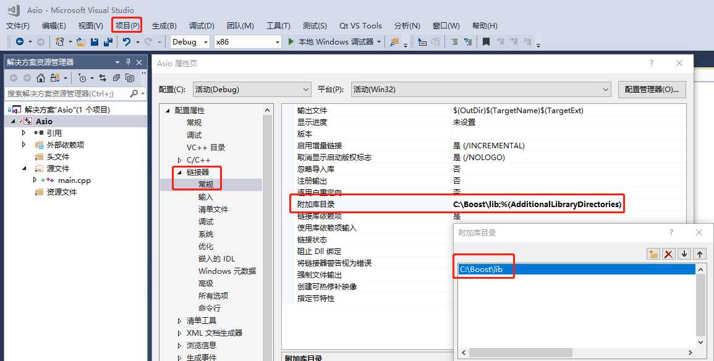Click the Solution Explorer views switch icon
714x361 pixels.
(55, 78)
